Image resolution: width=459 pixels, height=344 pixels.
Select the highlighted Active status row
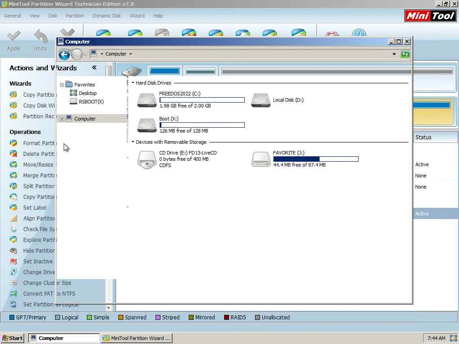coord(436,214)
